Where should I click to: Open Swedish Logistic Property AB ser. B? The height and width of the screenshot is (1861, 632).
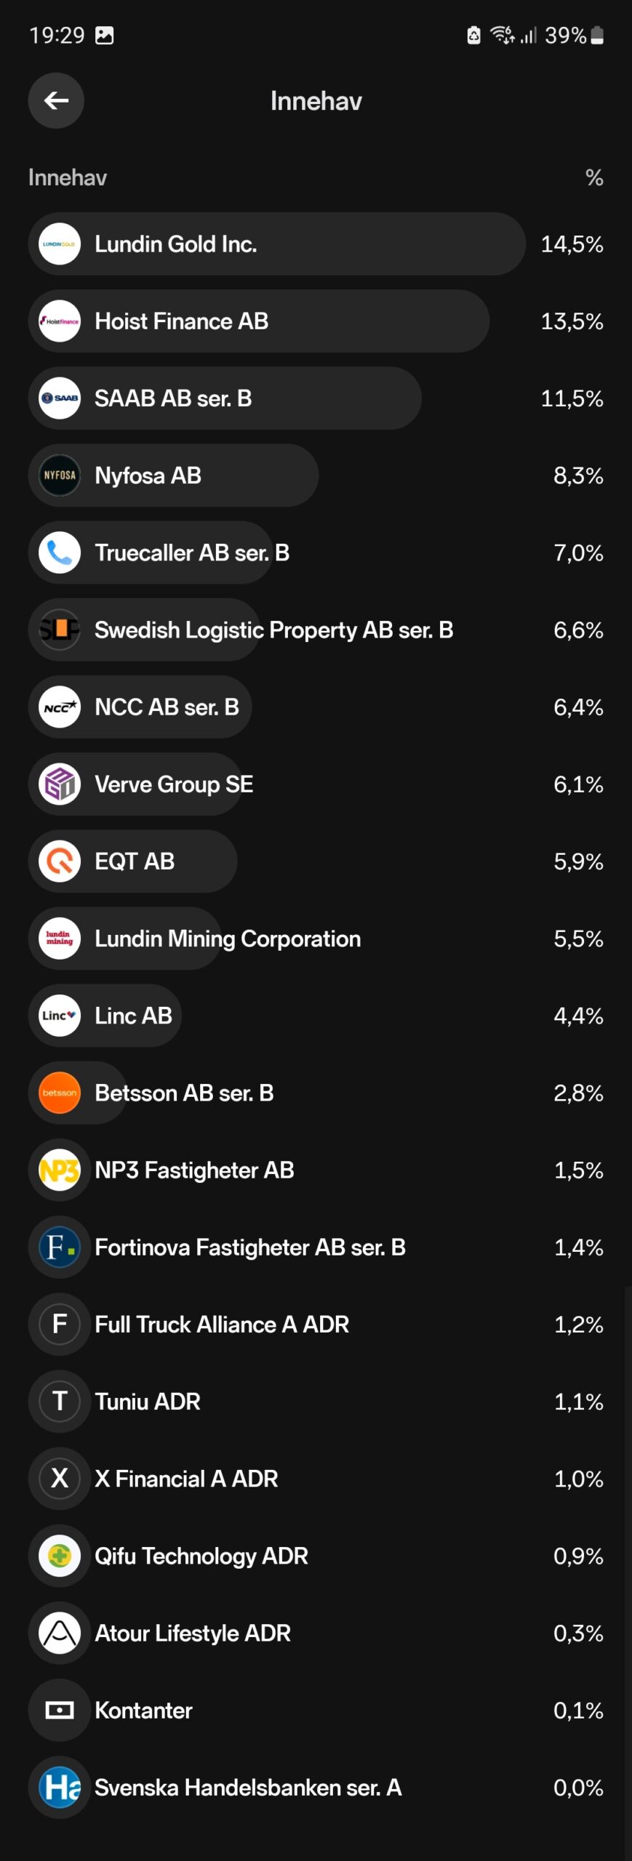(x=316, y=630)
